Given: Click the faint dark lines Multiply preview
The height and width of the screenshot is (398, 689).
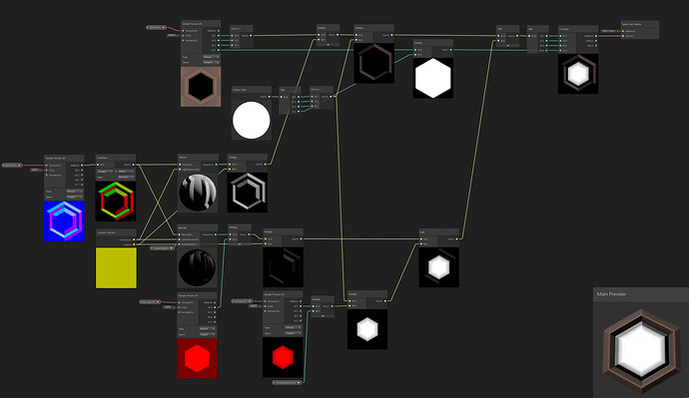Looking at the screenshot, I should [x=283, y=267].
